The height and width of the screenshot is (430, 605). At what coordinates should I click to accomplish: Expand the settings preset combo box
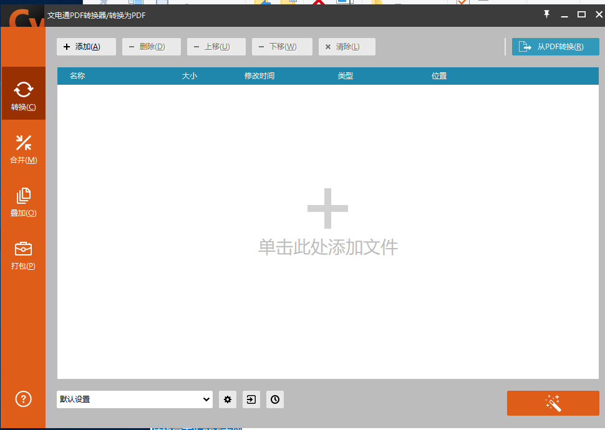[x=134, y=399]
